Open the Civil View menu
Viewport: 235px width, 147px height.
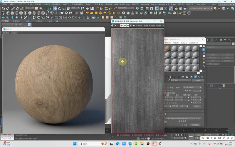point(125,4)
